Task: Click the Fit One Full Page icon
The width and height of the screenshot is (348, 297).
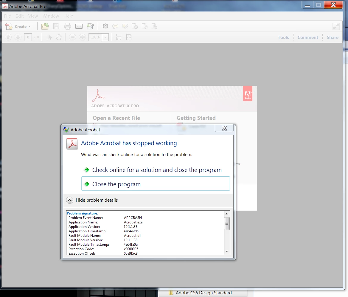Action: [x=129, y=37]
